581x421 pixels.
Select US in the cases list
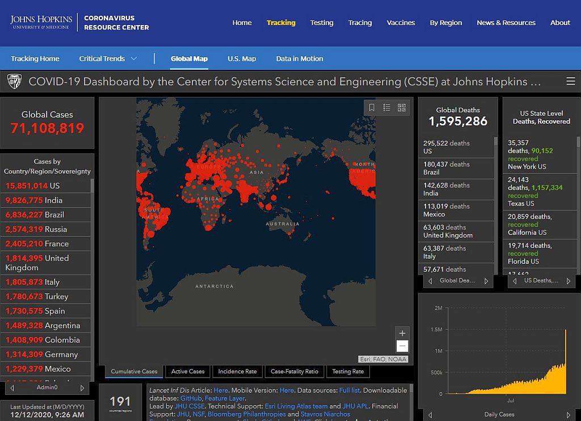(x=45, y=186)
